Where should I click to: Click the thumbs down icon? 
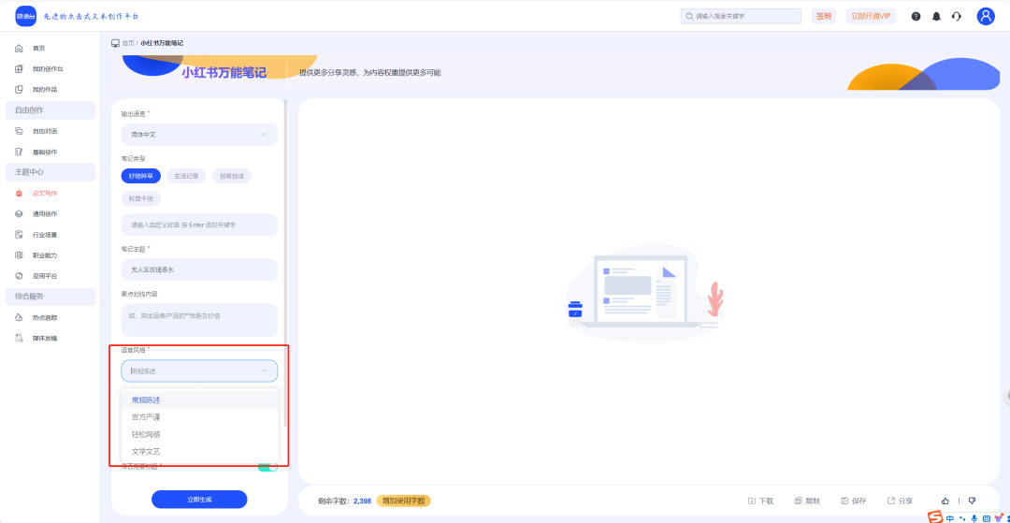972,501
